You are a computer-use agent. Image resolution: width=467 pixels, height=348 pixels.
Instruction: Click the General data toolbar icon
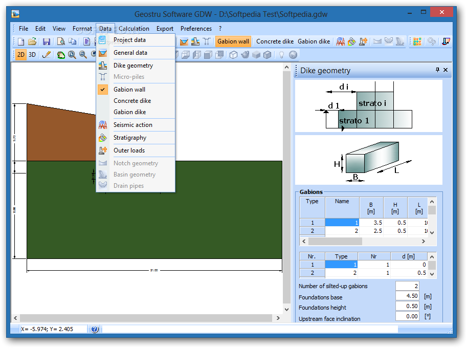pos(184,41)
